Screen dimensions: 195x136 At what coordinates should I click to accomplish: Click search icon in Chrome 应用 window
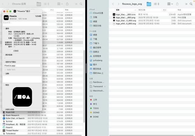[81, 4]
